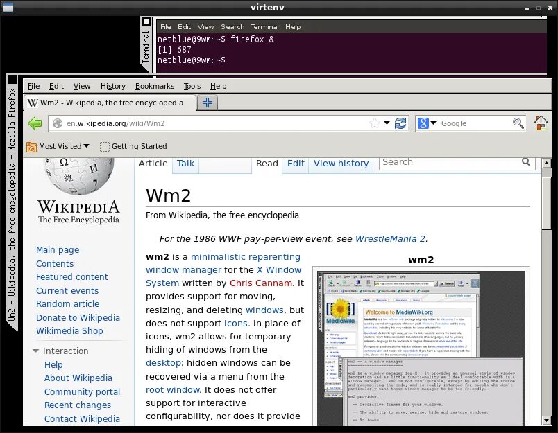Open the Terminal menu in terminal window
The image size is (558, 433).
point(264,26)
